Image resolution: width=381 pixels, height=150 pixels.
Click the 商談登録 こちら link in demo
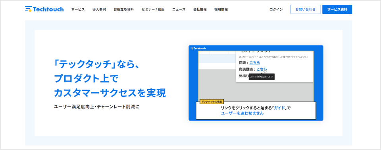click(262, 69)
